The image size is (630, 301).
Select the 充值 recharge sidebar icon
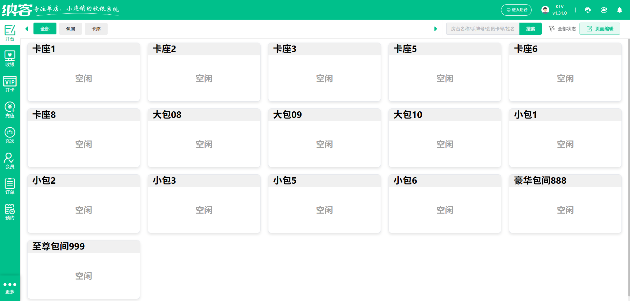(10, 109)
